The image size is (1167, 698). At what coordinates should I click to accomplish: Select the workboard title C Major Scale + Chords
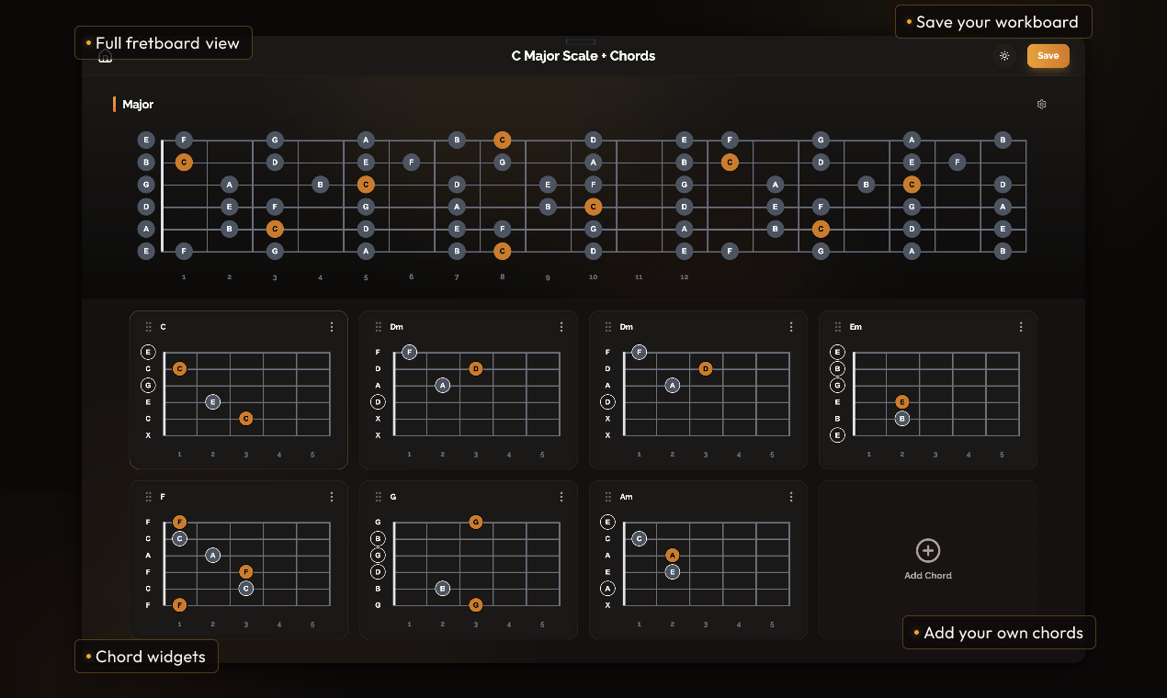[583, 56]
